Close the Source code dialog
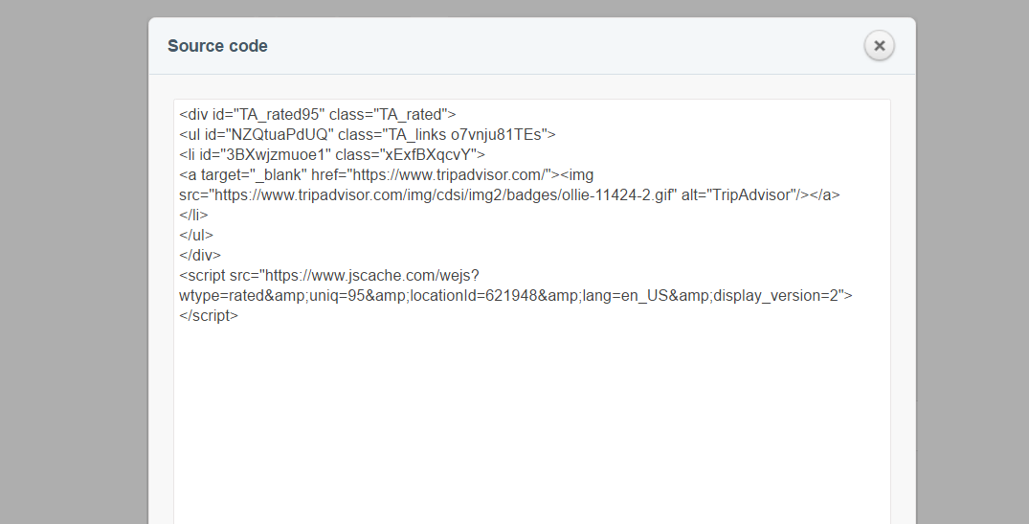 tap(879, 46)
